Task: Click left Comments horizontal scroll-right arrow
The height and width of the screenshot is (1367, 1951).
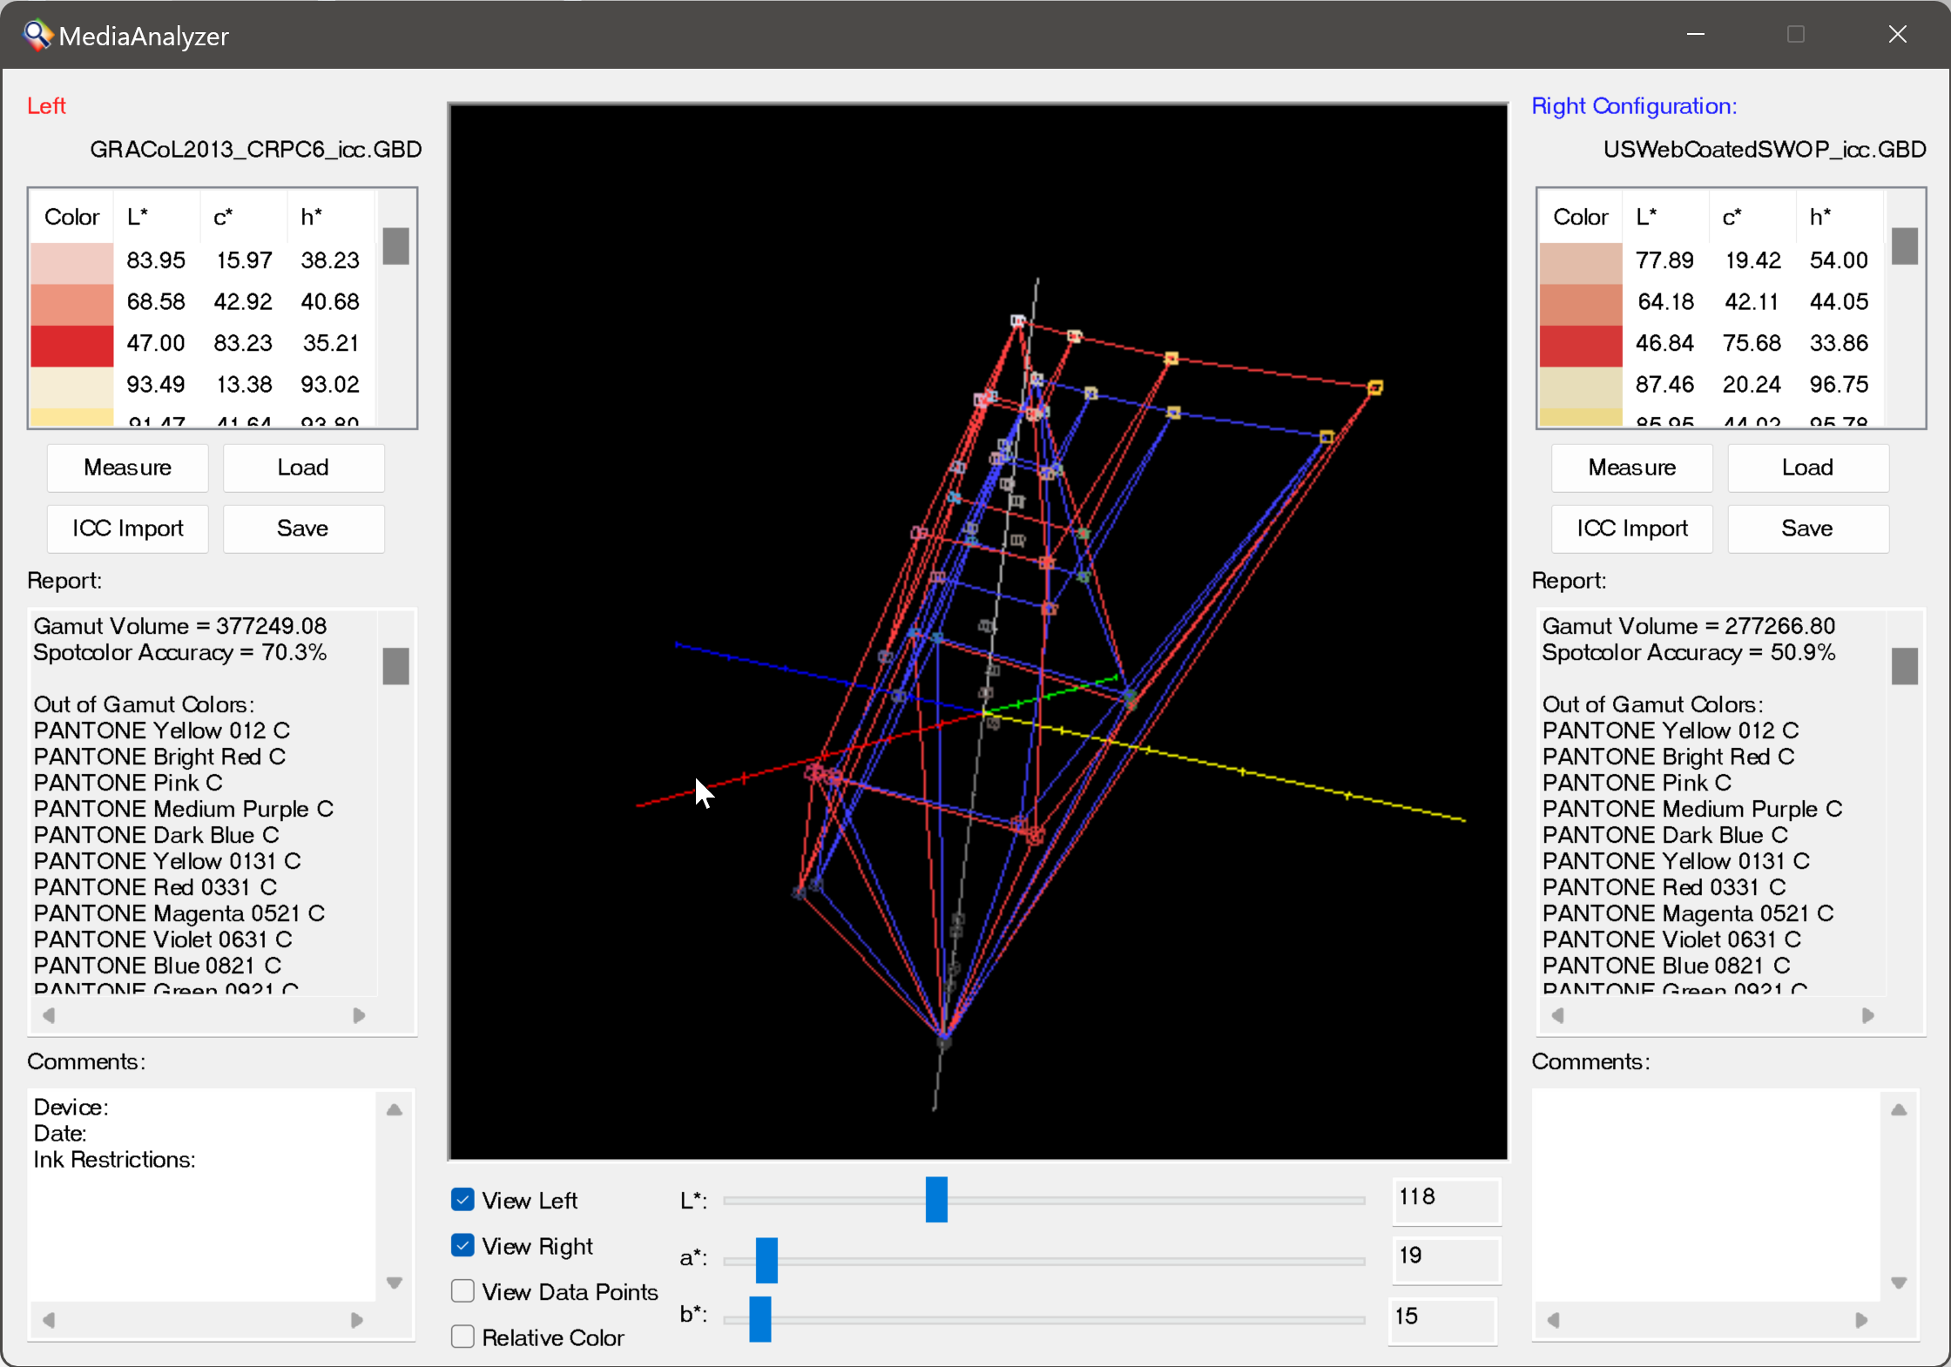Action: 357,1320
